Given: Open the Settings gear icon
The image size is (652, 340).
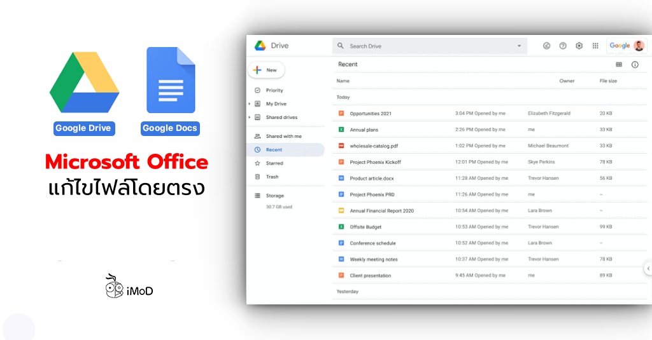Looking at the screenshot, I should pyautogui.click(x=579, y=46).
